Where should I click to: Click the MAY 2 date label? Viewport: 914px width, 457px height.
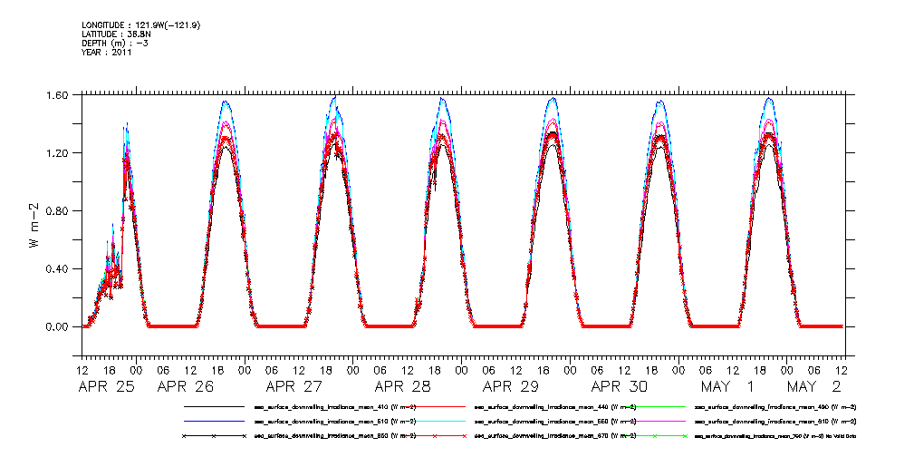(813, 386)
